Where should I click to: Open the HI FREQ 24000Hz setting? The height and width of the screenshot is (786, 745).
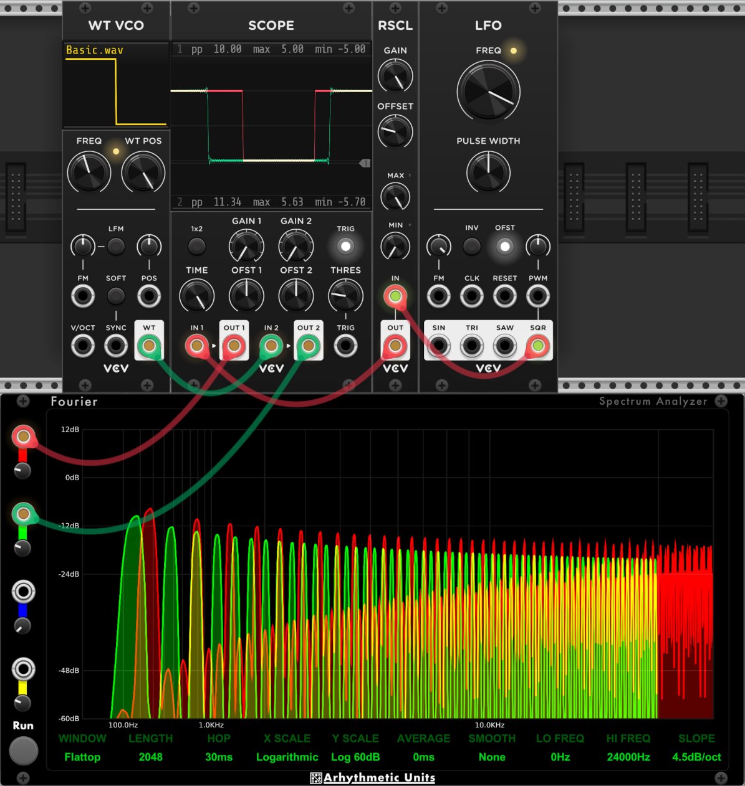pos(628,747)
